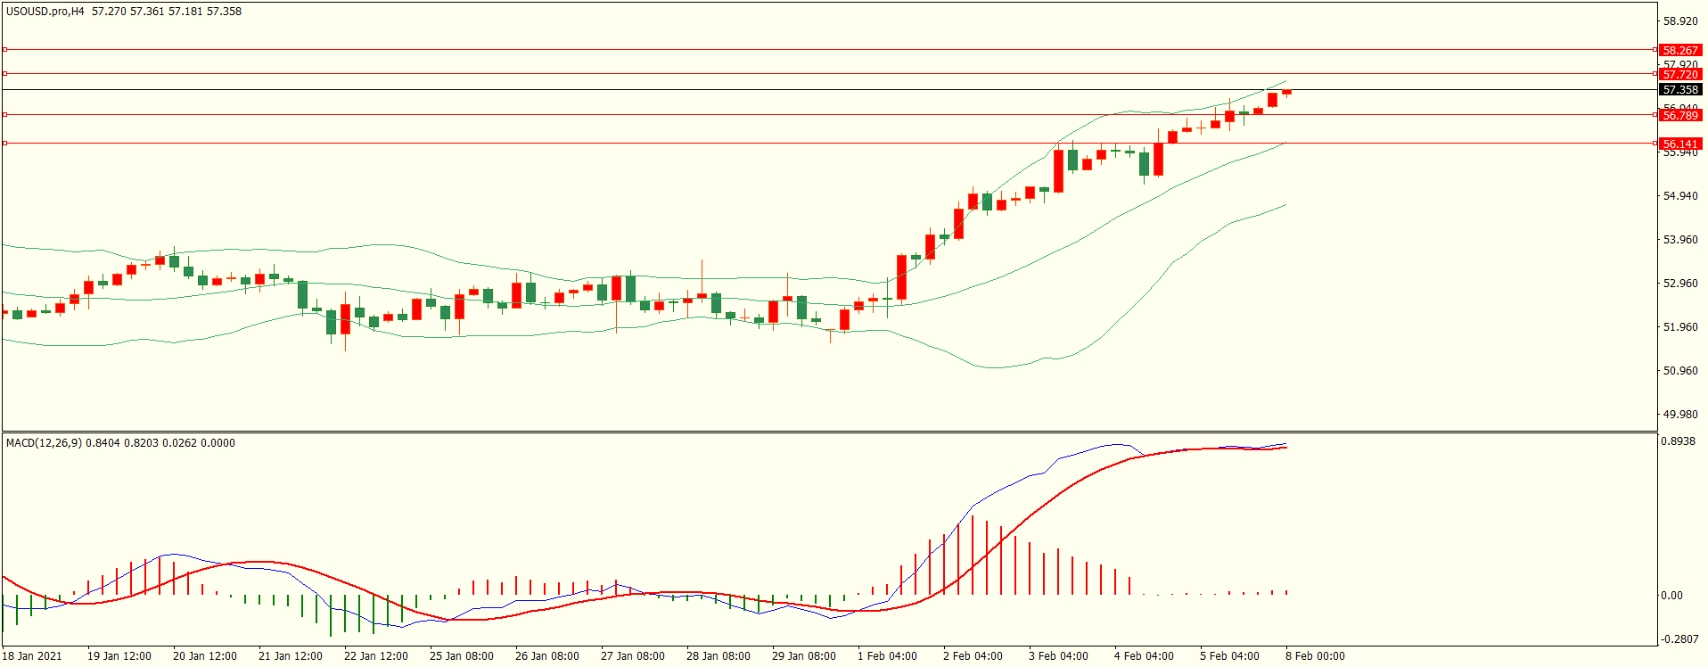Click the 28 Jan 08:00 time label
This screenshot has height=667, width=1708.
click(x=719, y=656)
